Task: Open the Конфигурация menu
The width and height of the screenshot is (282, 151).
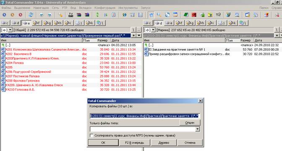Action: click(105, 8)
